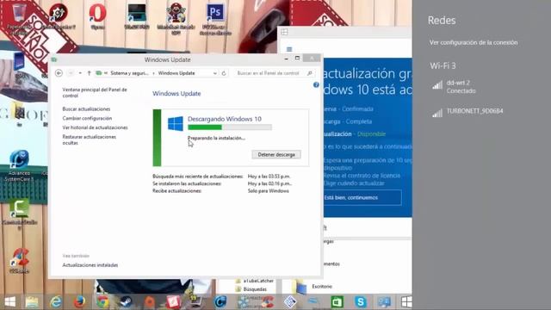Open the Start button on taskbar
551x310 pixels.
coord(9,301)
